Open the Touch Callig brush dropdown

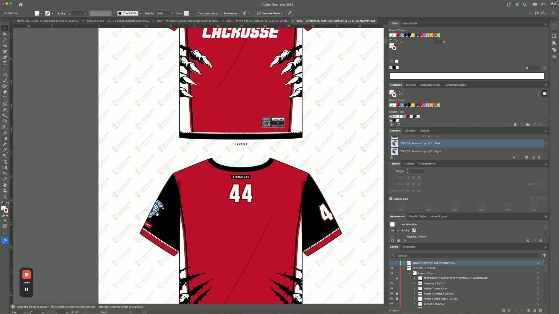(141, 13)
